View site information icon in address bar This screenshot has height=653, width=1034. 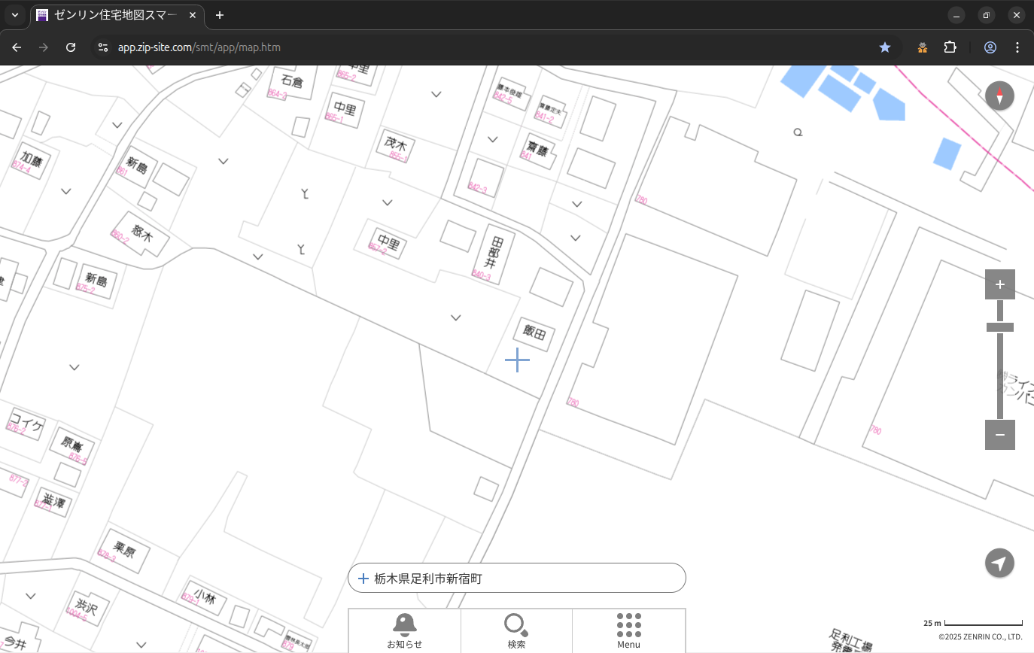click(x=103, y=47)
